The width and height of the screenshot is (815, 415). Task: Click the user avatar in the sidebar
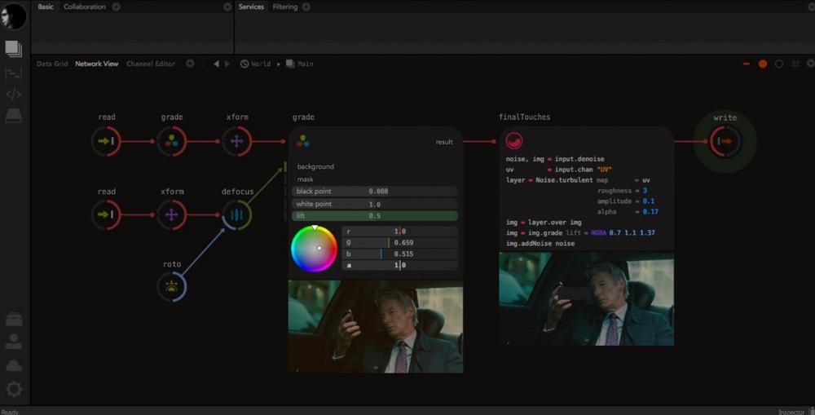pyautogui.click(x=14, y=15)
